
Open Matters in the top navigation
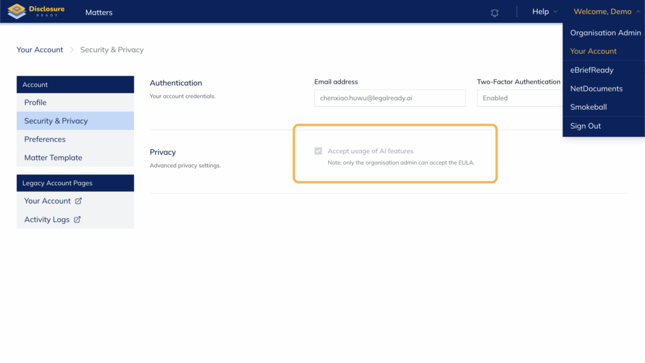(99, 13)
